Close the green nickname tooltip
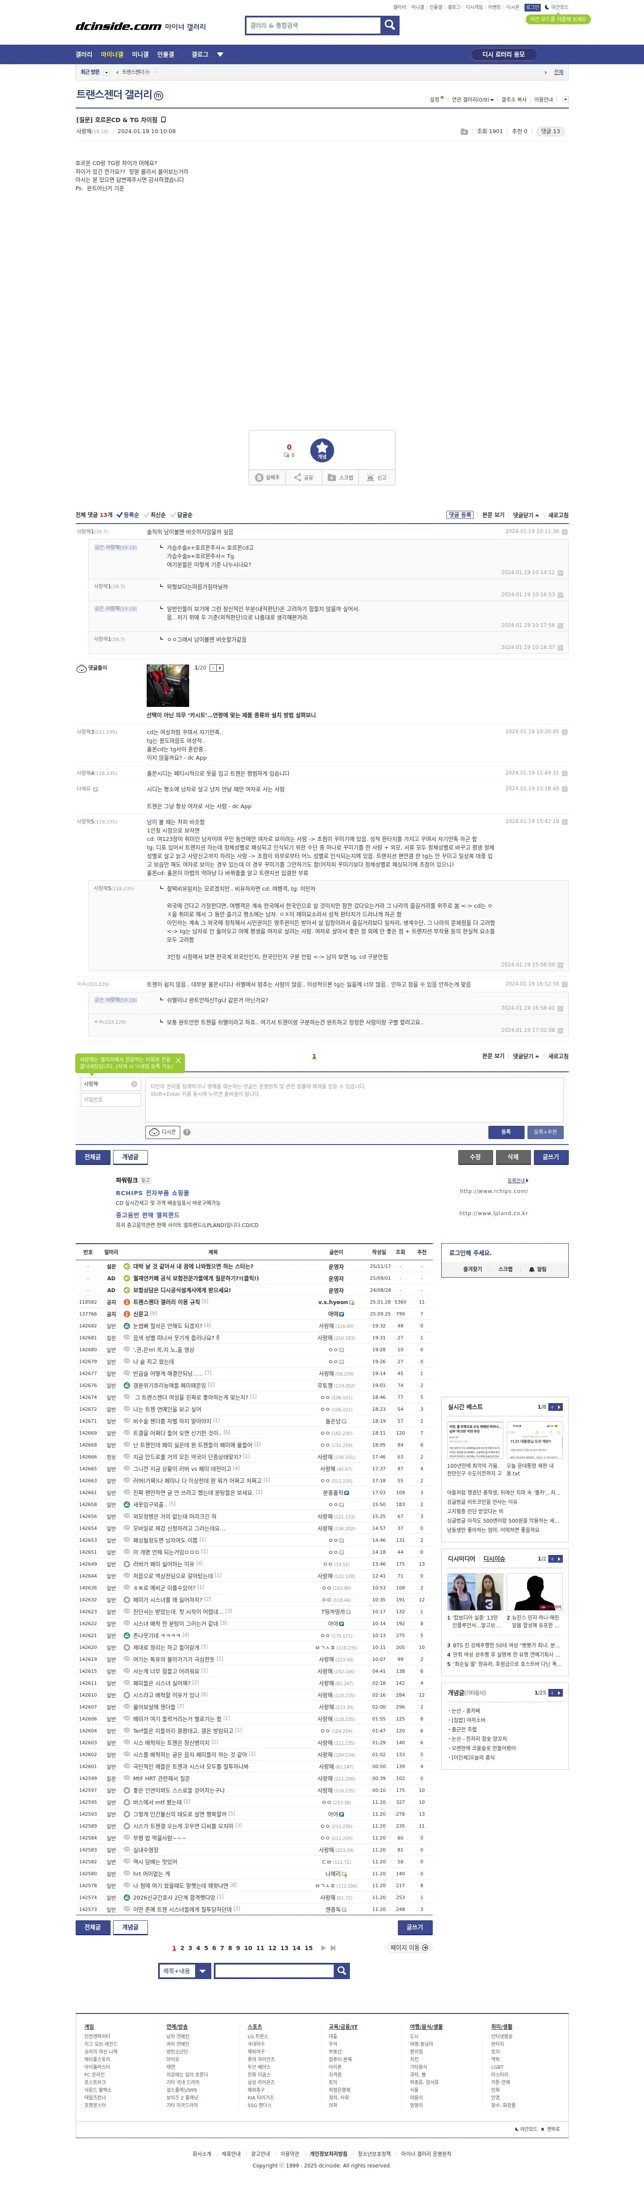This screenshot has width=644, height=2190. click(x=178, y=1060)
